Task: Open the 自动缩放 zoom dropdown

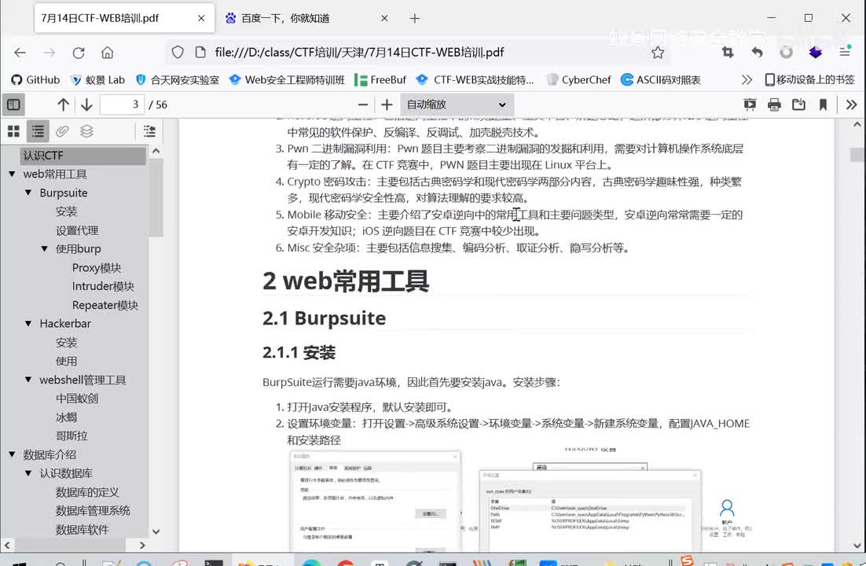Action: pos(457,105)
